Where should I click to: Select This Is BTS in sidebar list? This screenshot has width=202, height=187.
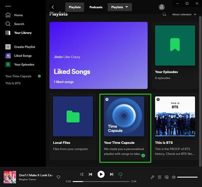point(13,83)
